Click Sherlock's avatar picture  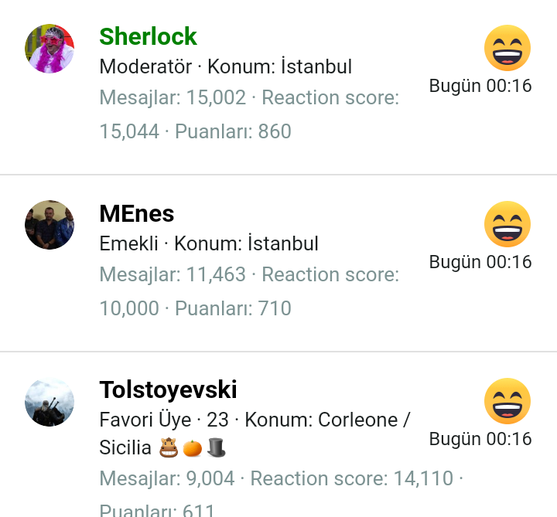click(x=50, y=49)
